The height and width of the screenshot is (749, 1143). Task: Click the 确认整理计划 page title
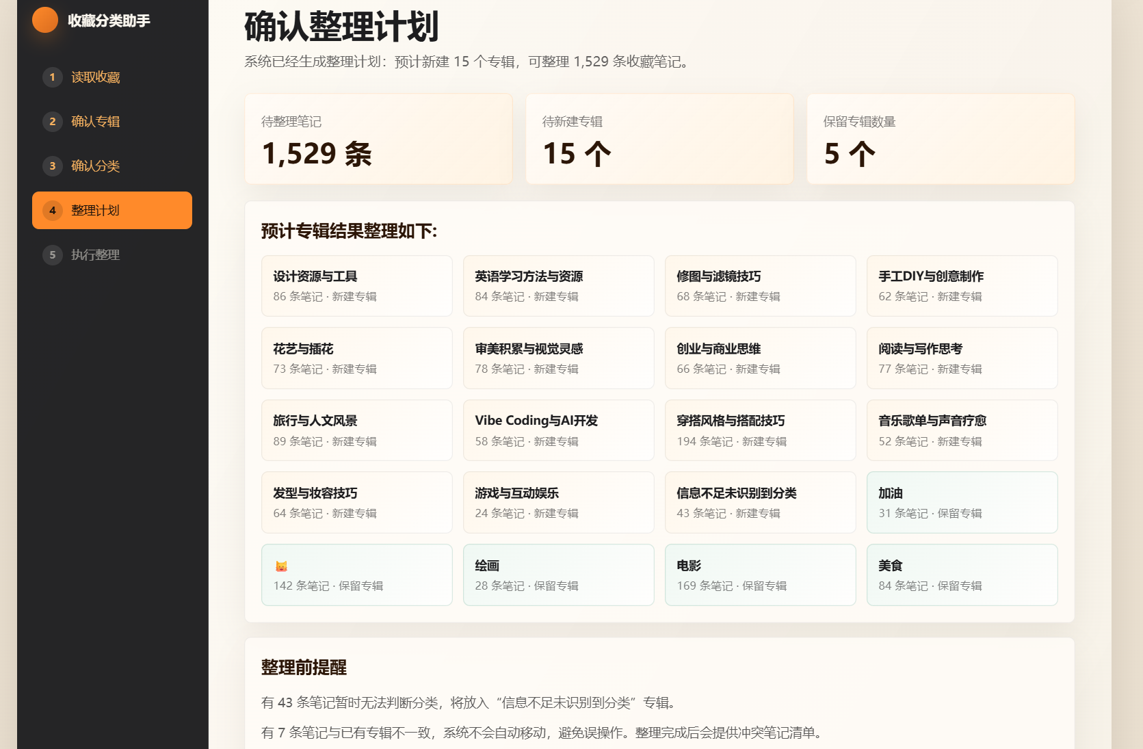point(341,27)
